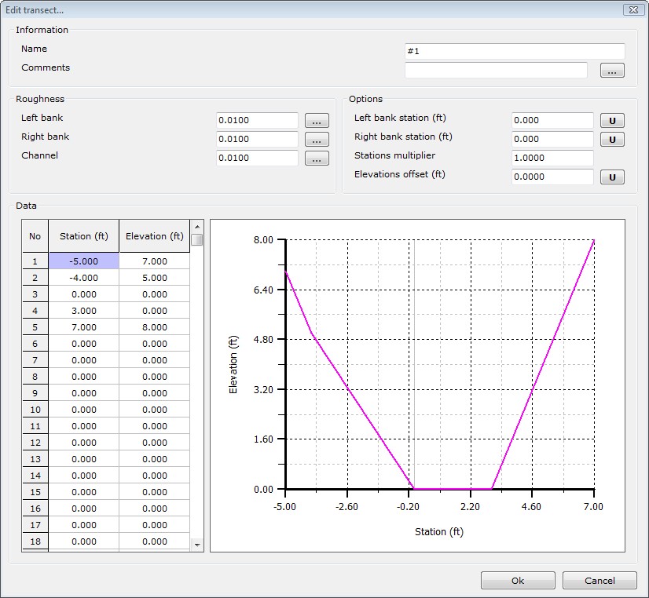Click the Comments text field
The image size is (649, 598).
[496, 71]
